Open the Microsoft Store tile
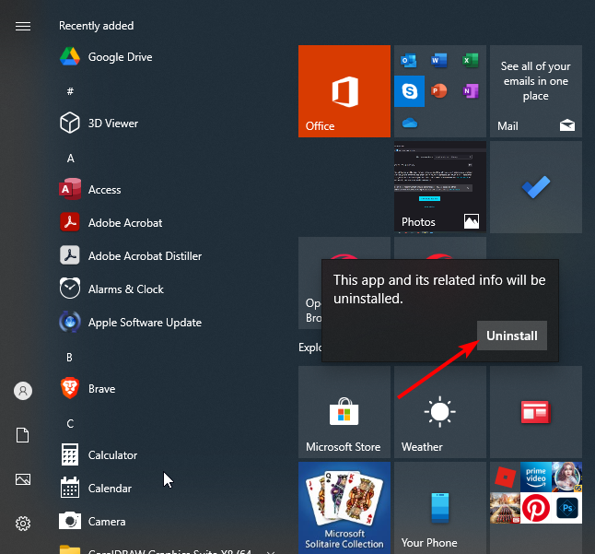 [x=344, y=412]
